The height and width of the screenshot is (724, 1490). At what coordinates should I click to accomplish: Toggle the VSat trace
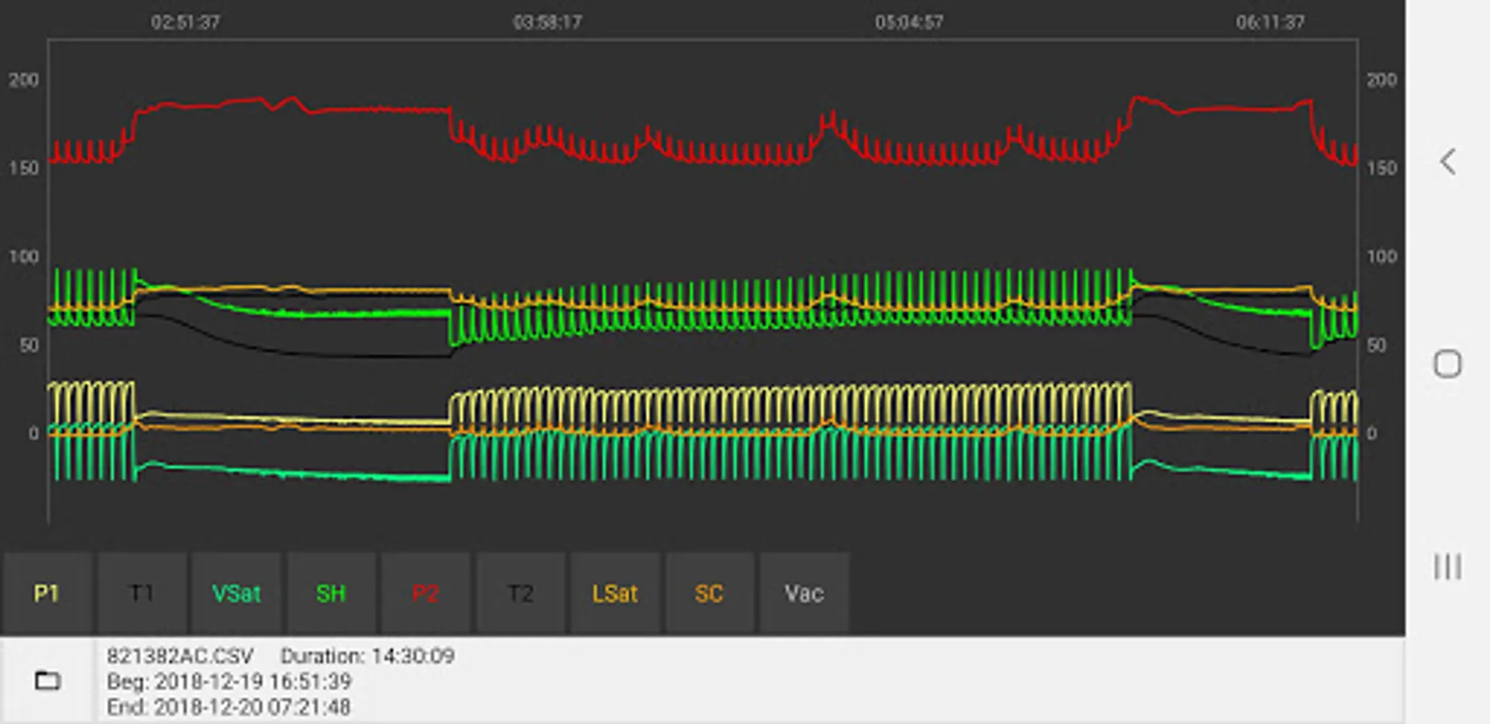[x=236, y=593]
